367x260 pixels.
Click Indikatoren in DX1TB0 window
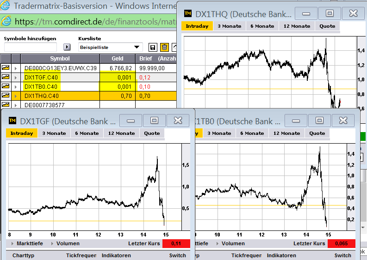tap(281, 255)
